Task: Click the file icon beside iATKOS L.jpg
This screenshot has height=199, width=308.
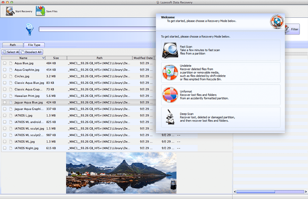Action: pyautogui.click(x=11, y=115)
